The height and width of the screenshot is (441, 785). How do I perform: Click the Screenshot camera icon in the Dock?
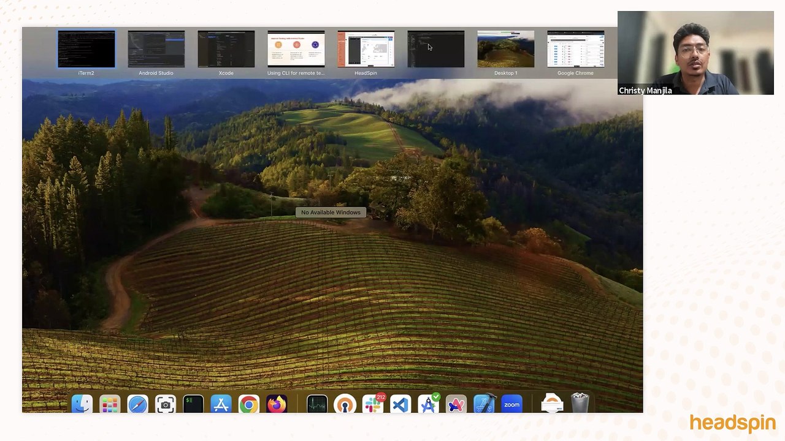[x=166, y=404]
